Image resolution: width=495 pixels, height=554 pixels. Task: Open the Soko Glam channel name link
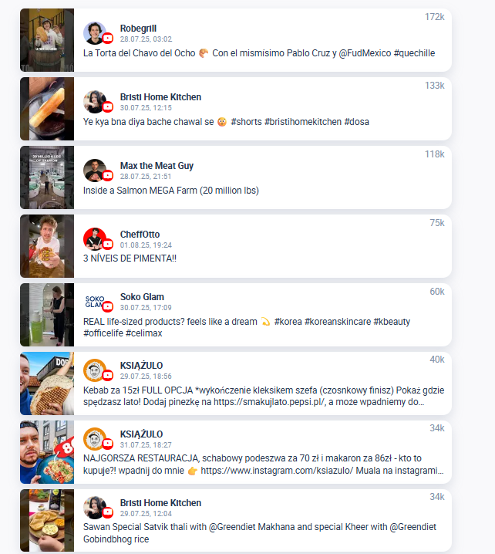pos(142,297)
